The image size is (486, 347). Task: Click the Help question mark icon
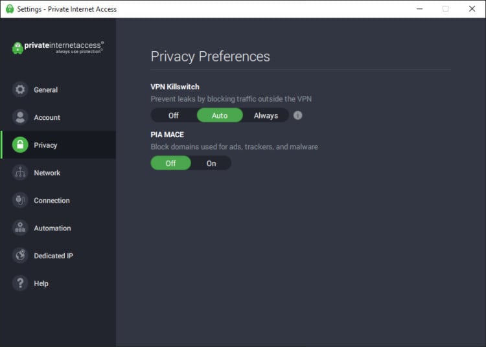tap(20, 284)
